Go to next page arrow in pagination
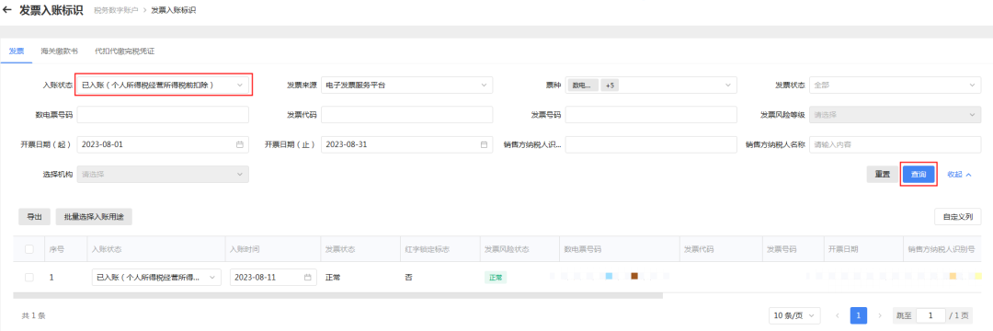The image size is (993, 331). click(x=880, y=315)
